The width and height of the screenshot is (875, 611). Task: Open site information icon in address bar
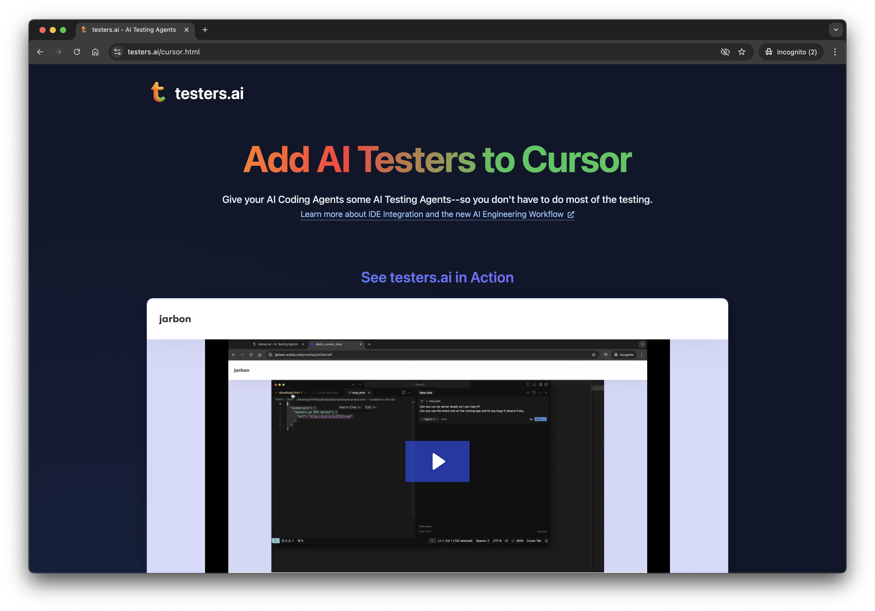(x=117, y=52)
